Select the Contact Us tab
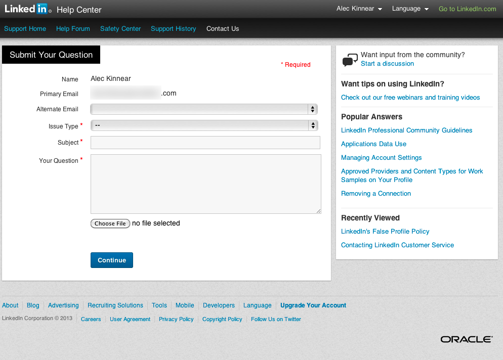 223,28
